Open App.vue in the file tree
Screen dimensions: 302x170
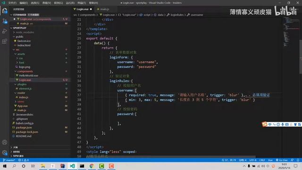pos(22,106)
